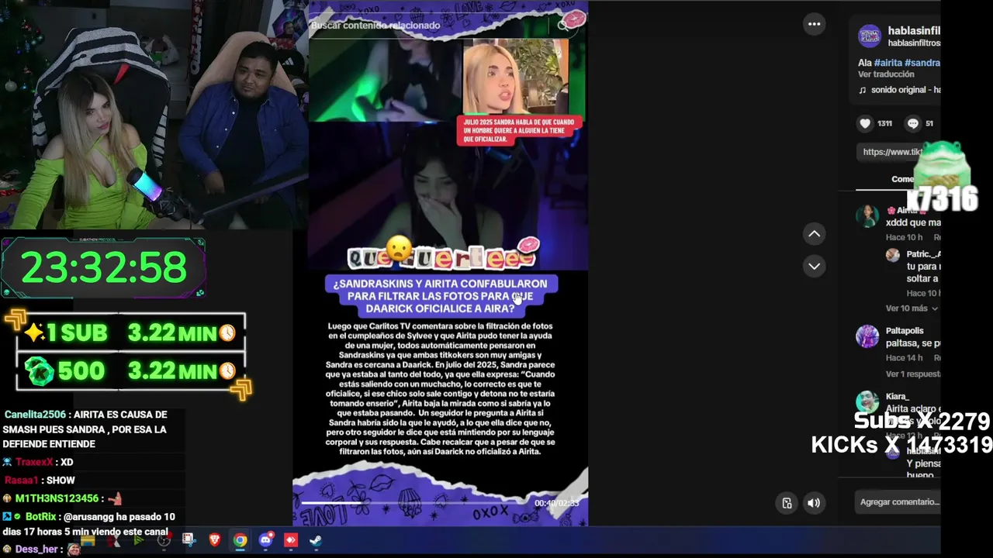This screenshot has height=558, width=993.
Task: Open Steam in taskbar
Action: 316,540
